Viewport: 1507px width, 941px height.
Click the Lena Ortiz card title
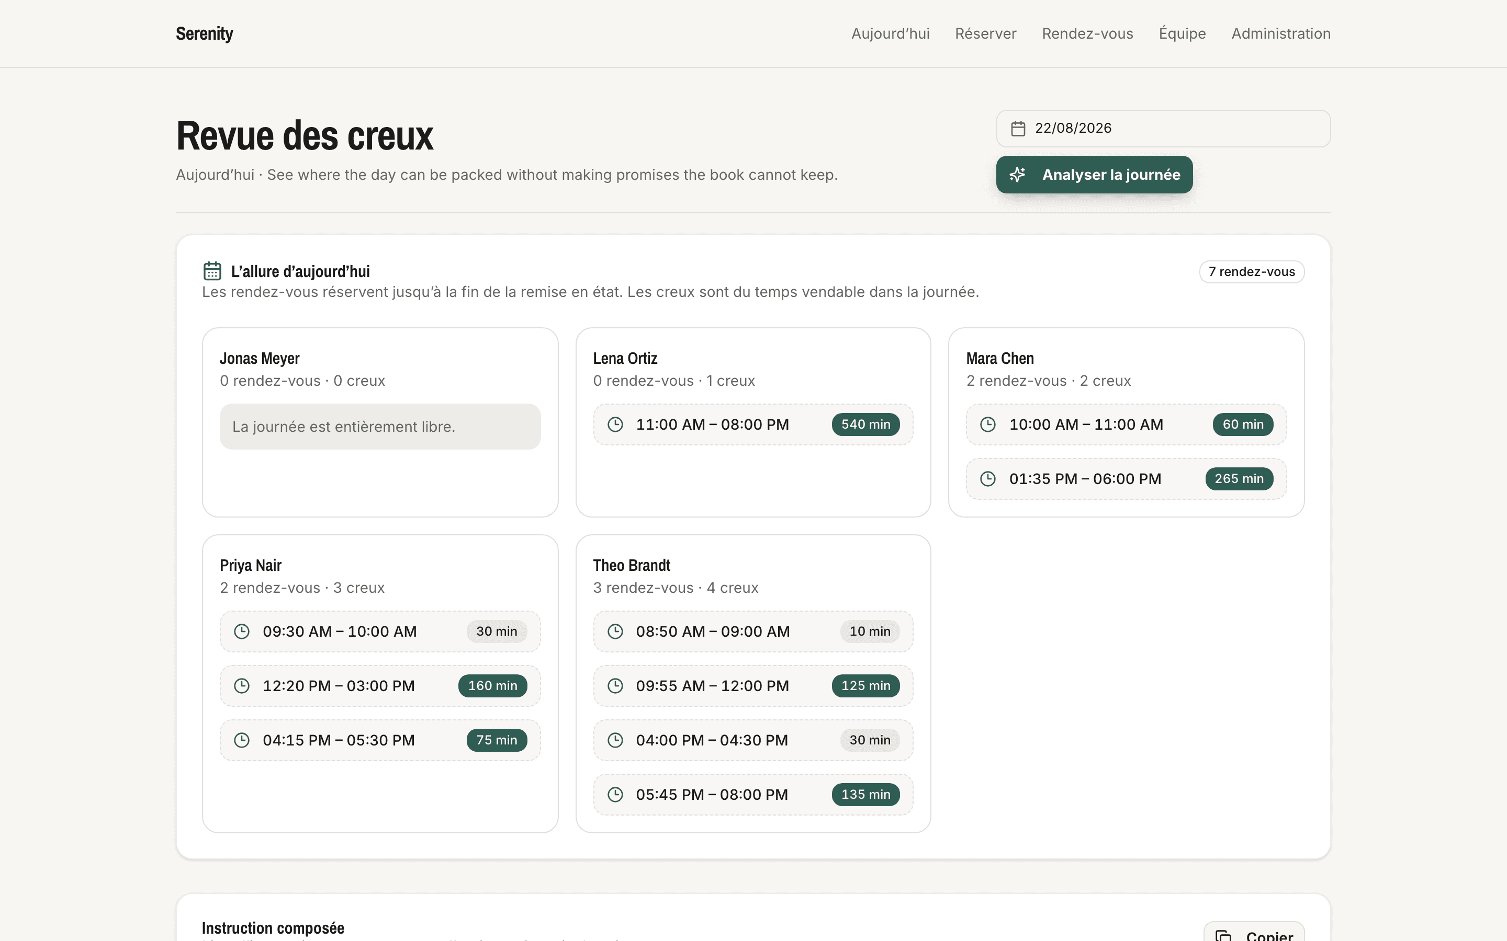pos(625,359)
